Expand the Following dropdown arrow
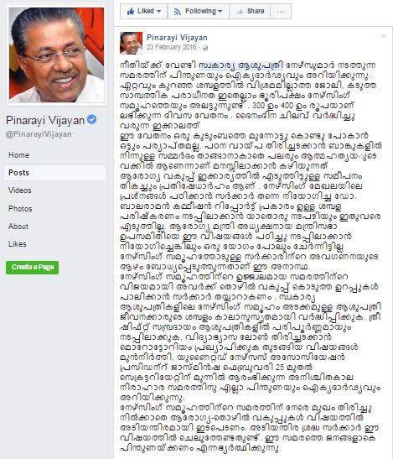This screenshot has width=393, height=459. point(220,12)
